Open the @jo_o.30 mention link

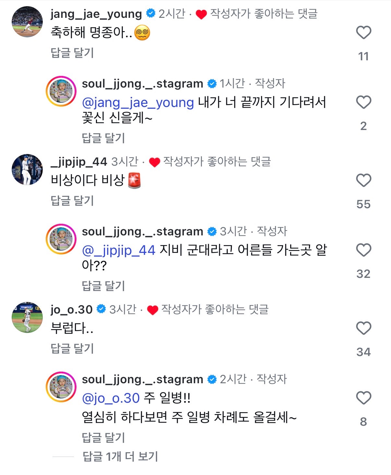[x=111, y=398]
